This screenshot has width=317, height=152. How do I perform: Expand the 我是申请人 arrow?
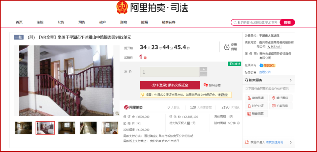coord(291,142)
